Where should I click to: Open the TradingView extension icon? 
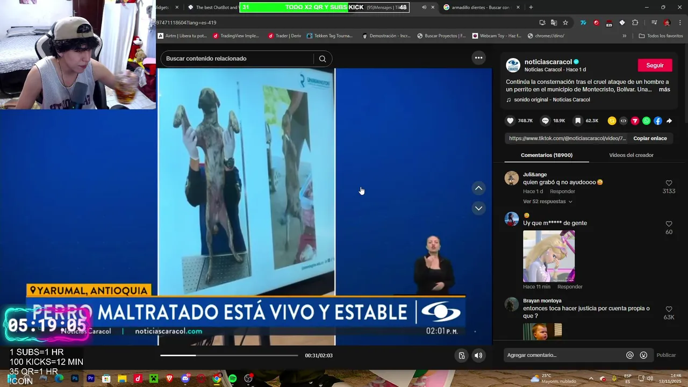tap(583, 23)
